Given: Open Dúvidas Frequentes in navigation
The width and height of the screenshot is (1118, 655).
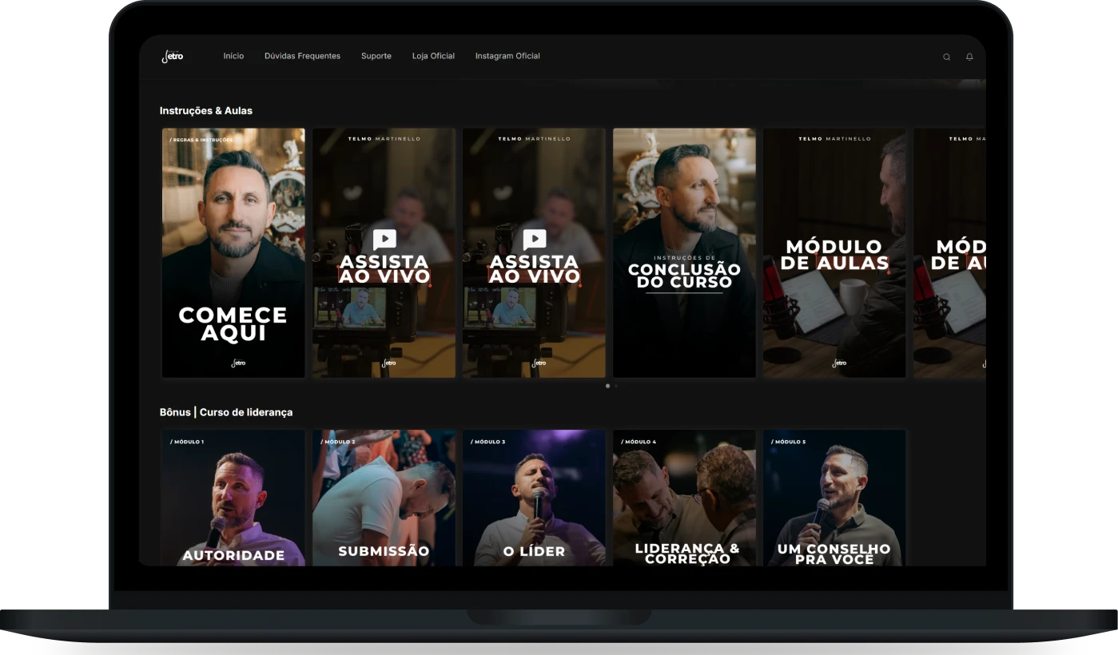Looking at the screenshot, I should (302, 56).
